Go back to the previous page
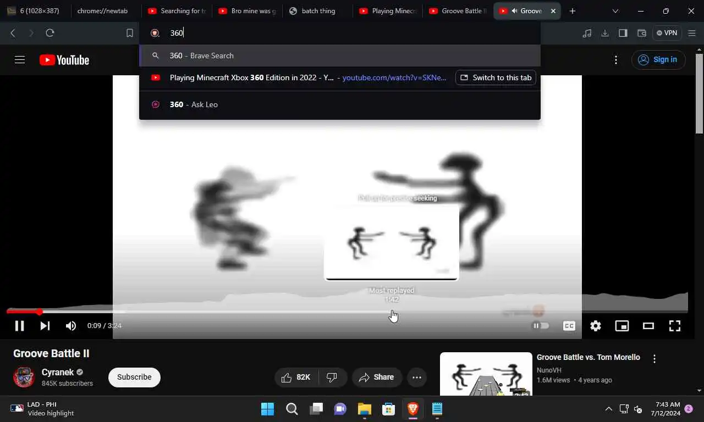The width and height of the screenshot is (704, 422). click(13, 33)
